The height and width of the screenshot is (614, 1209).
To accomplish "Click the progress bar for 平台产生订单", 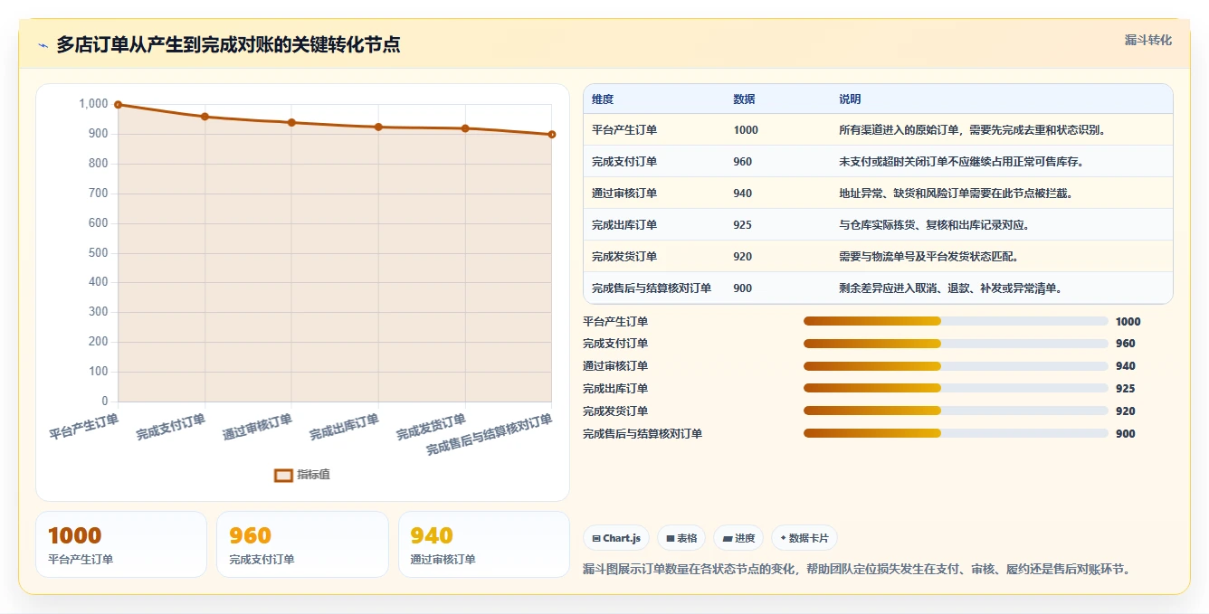I will coord(956,321).
